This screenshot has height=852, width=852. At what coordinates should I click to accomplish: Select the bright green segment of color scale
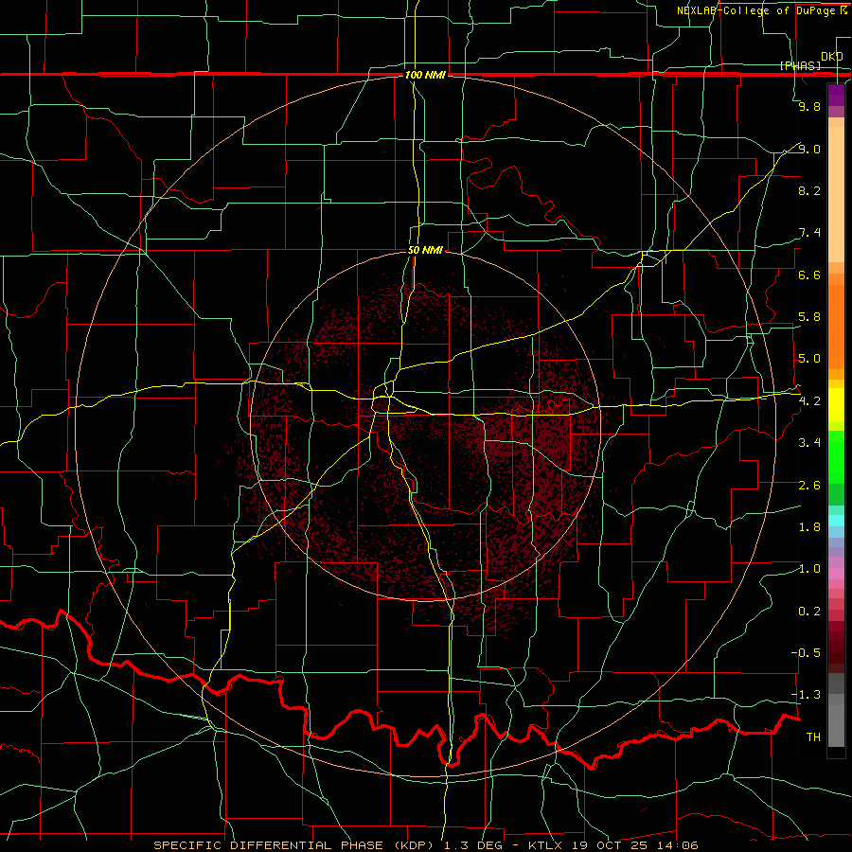pos(836,456)
